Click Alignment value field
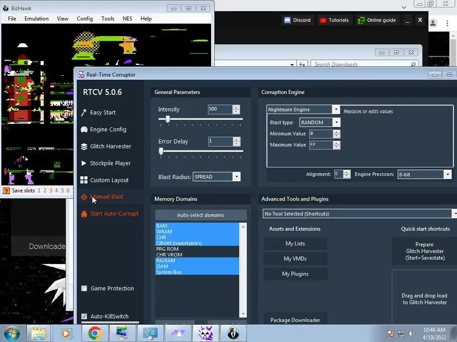This screenshot has height=342, width=457. coord(338,174)
